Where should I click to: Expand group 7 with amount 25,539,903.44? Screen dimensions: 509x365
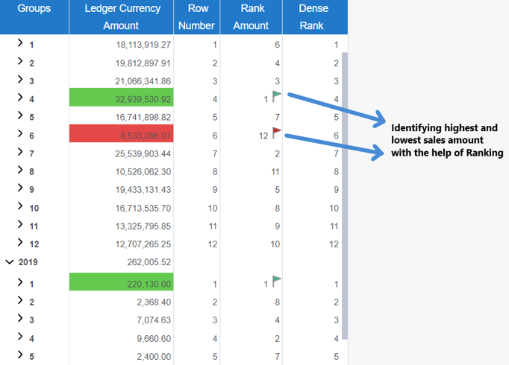point(20,153)
